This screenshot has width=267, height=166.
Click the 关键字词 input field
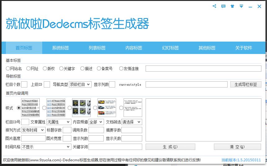coord(115,147)
